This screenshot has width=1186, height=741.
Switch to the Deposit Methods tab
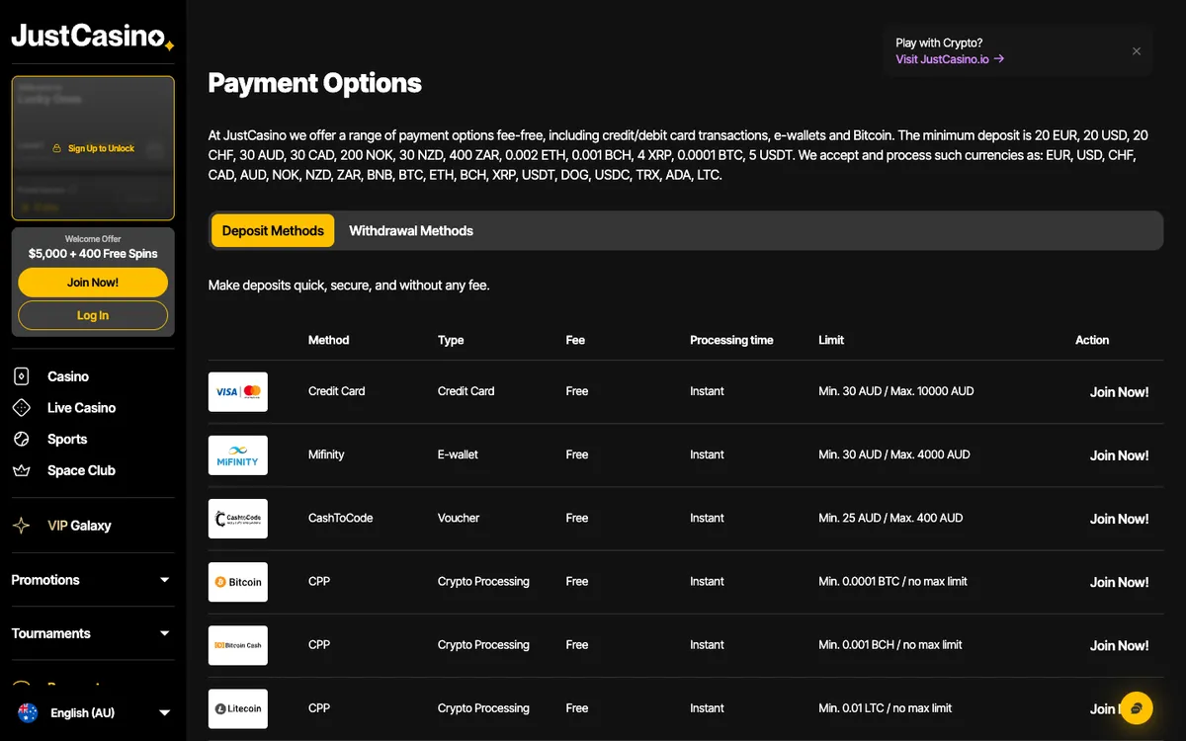(273, 230)
